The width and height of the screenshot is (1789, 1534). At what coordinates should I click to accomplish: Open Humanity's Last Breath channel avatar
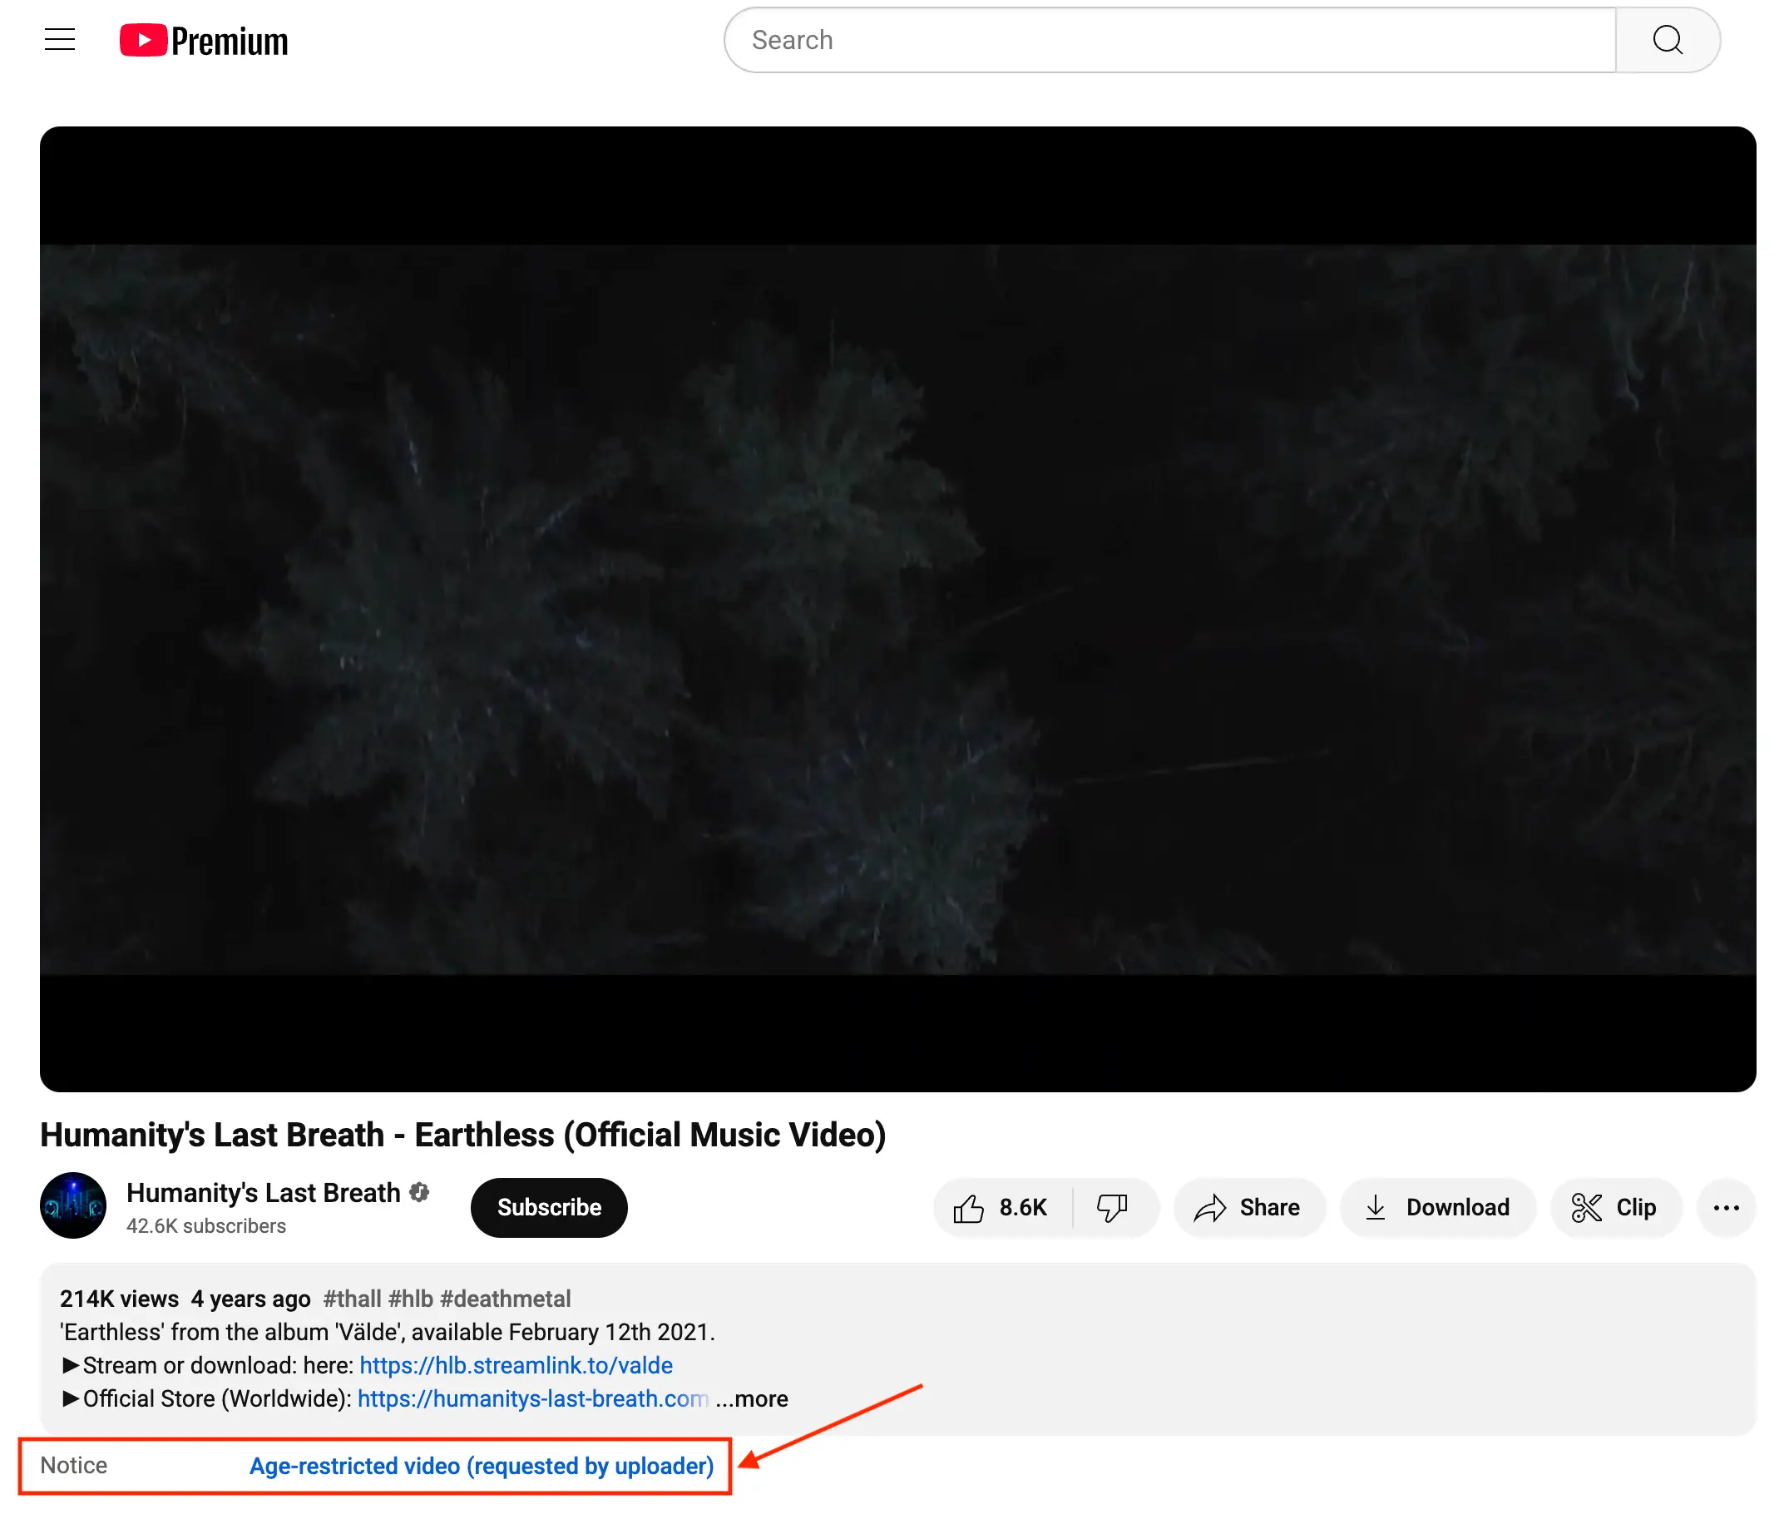[x=73, y=1205]
